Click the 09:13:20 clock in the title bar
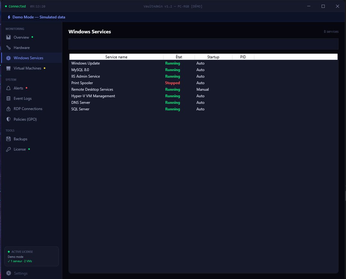 (x=38, y=6)
